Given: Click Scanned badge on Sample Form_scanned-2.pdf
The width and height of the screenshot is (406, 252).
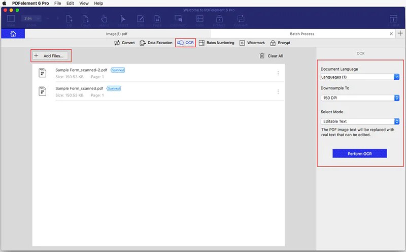Looking at the screenshot, I should pos(118,70).
